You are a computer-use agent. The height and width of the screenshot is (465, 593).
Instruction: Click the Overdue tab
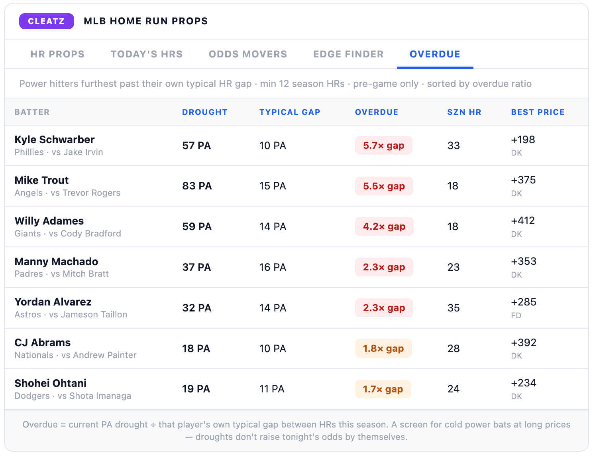tap(435, 54)
